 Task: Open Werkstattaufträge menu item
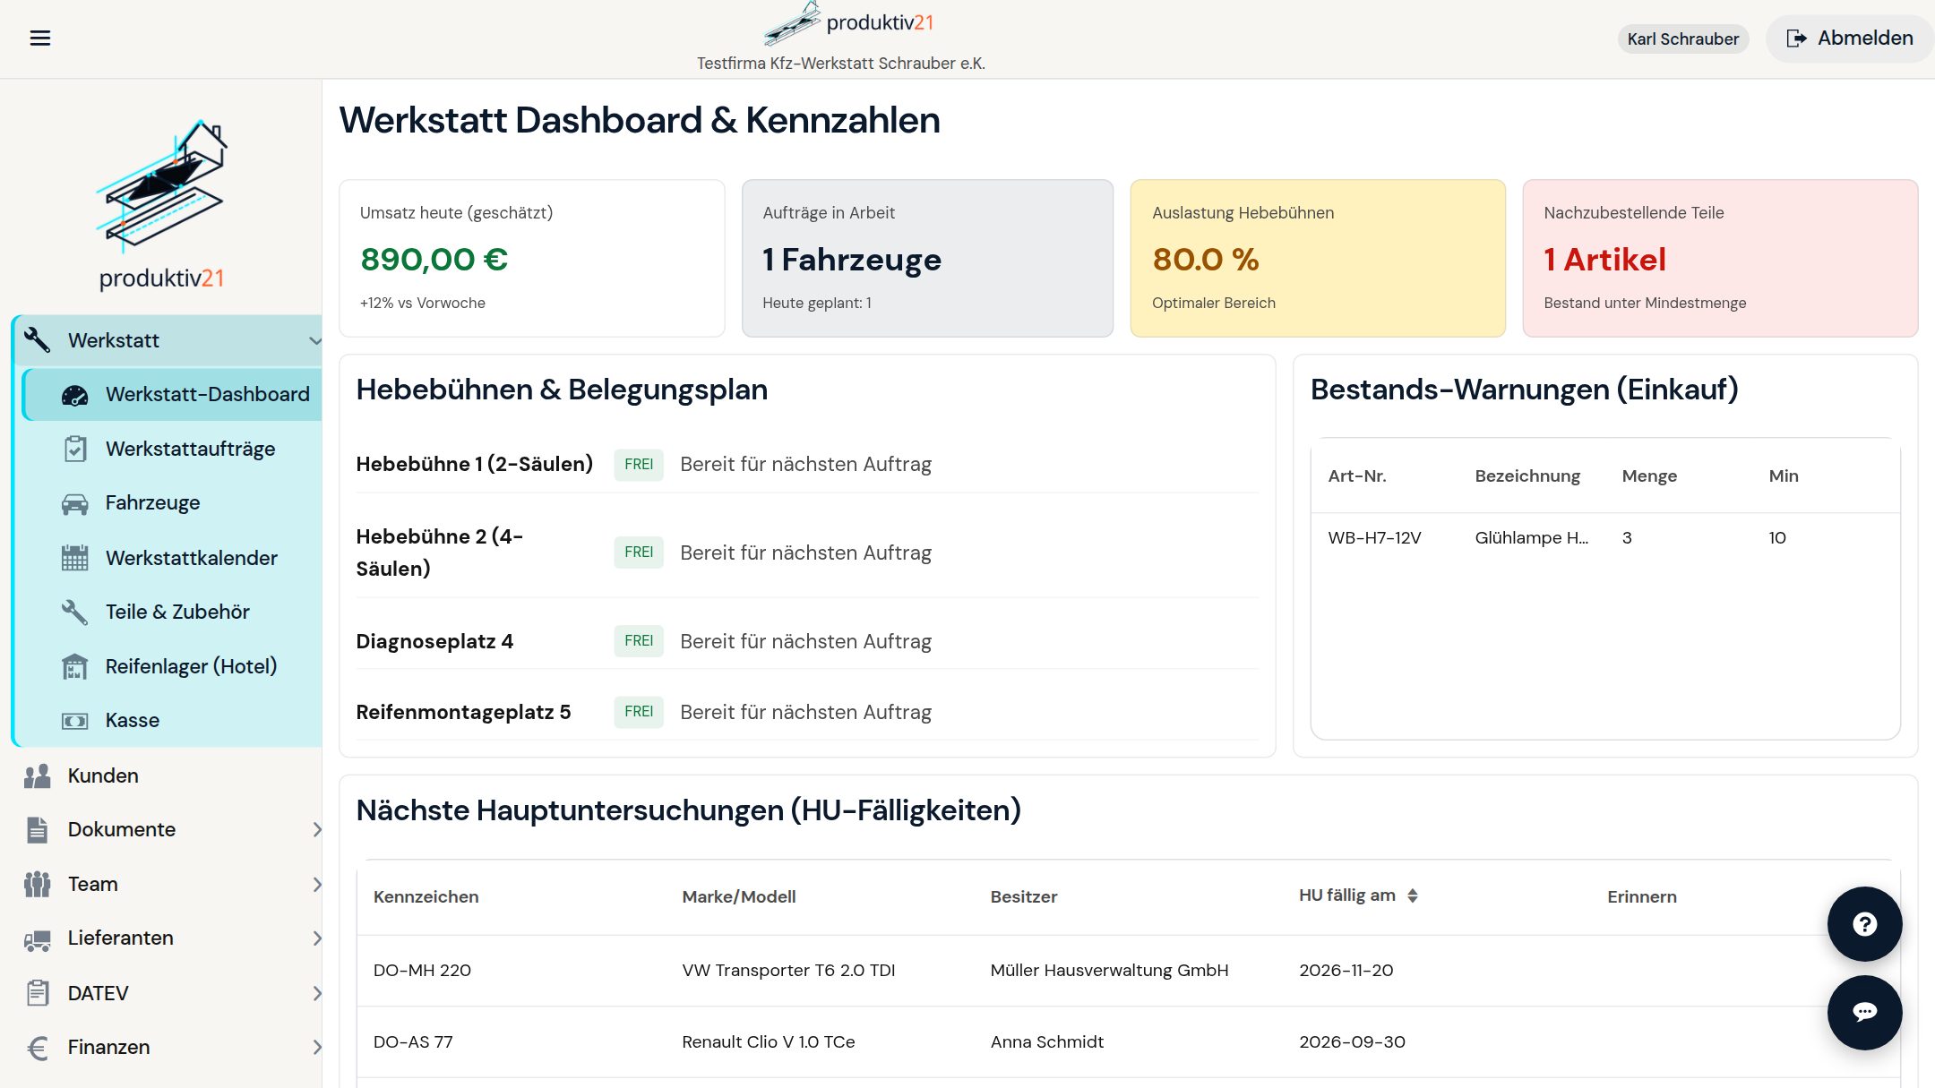[x=172, y=449]
